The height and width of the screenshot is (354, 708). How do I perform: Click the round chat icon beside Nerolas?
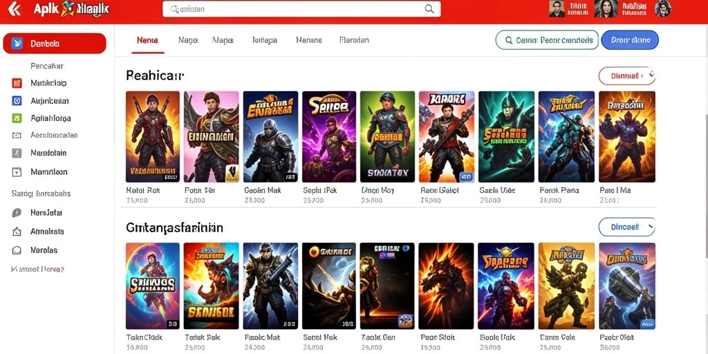point(17,250)
